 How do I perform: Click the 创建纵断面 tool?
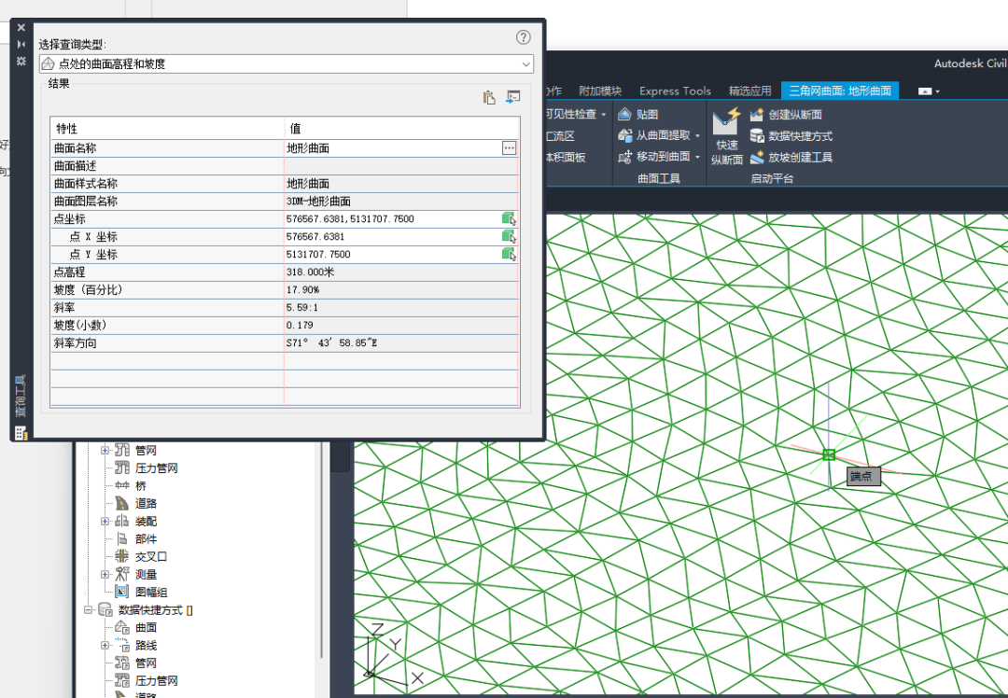[x=786, y=115]
